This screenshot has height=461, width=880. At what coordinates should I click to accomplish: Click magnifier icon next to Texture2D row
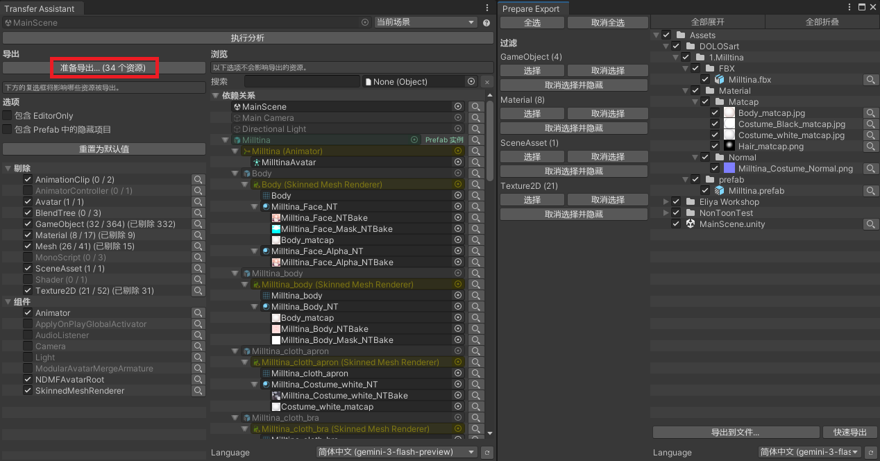(x=198, y=291)
